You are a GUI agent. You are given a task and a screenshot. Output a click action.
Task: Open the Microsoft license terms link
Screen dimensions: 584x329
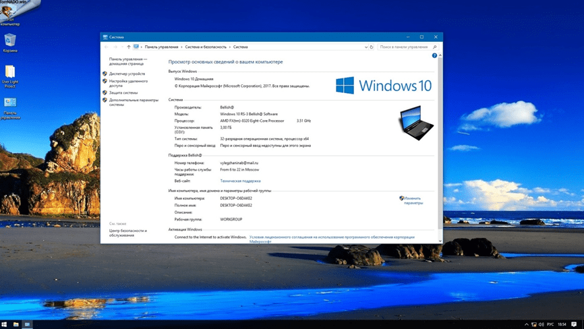click(331, 237)
